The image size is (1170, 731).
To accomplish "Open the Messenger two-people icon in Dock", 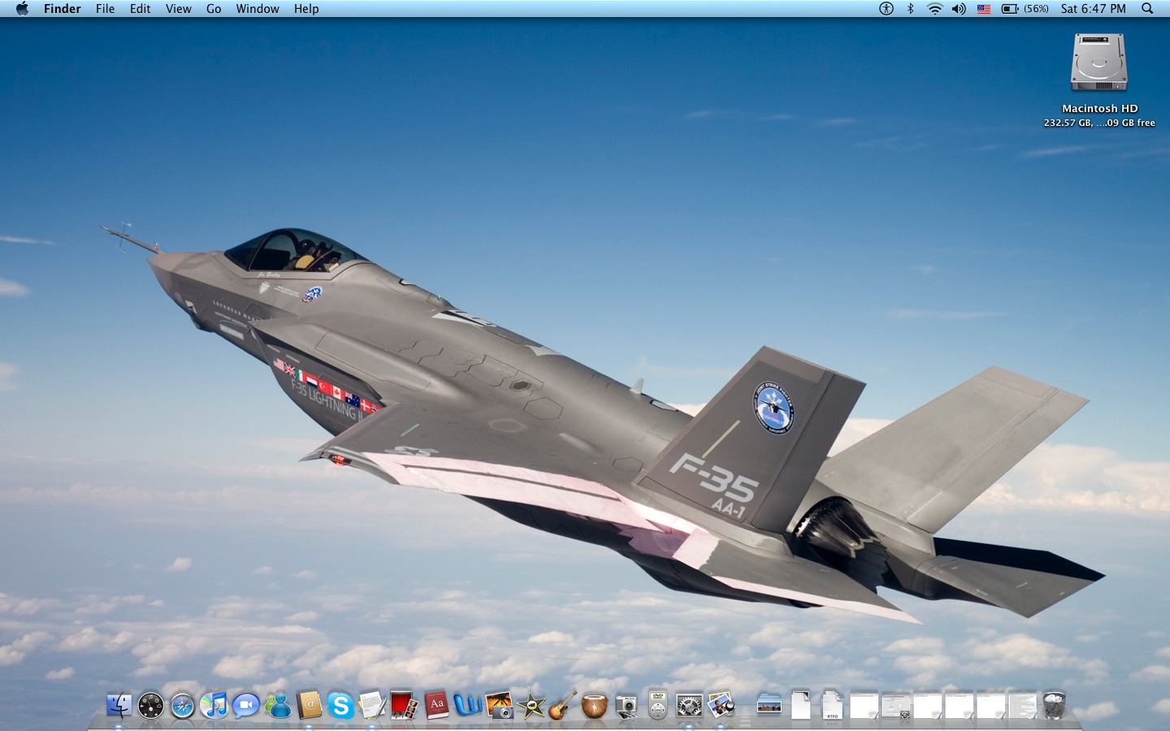I will [278, 705].
